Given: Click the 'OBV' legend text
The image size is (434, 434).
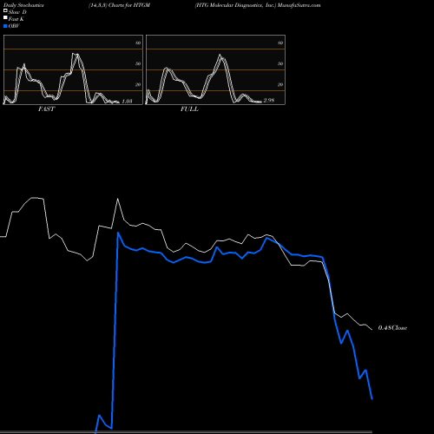Looking at the screenshot, I should [x=14, y=26].
